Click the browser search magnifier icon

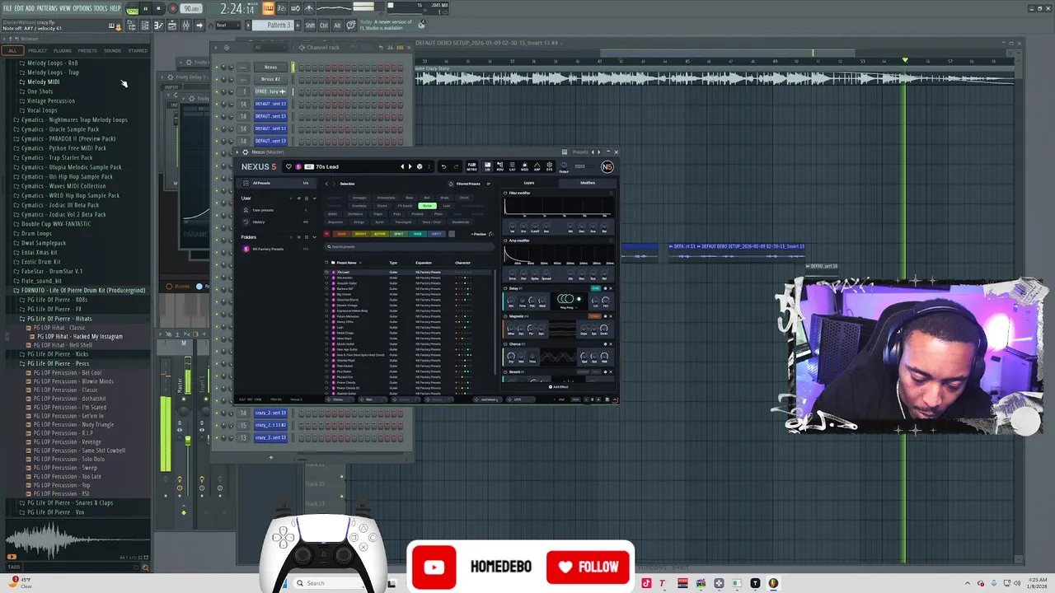(145, 567)
